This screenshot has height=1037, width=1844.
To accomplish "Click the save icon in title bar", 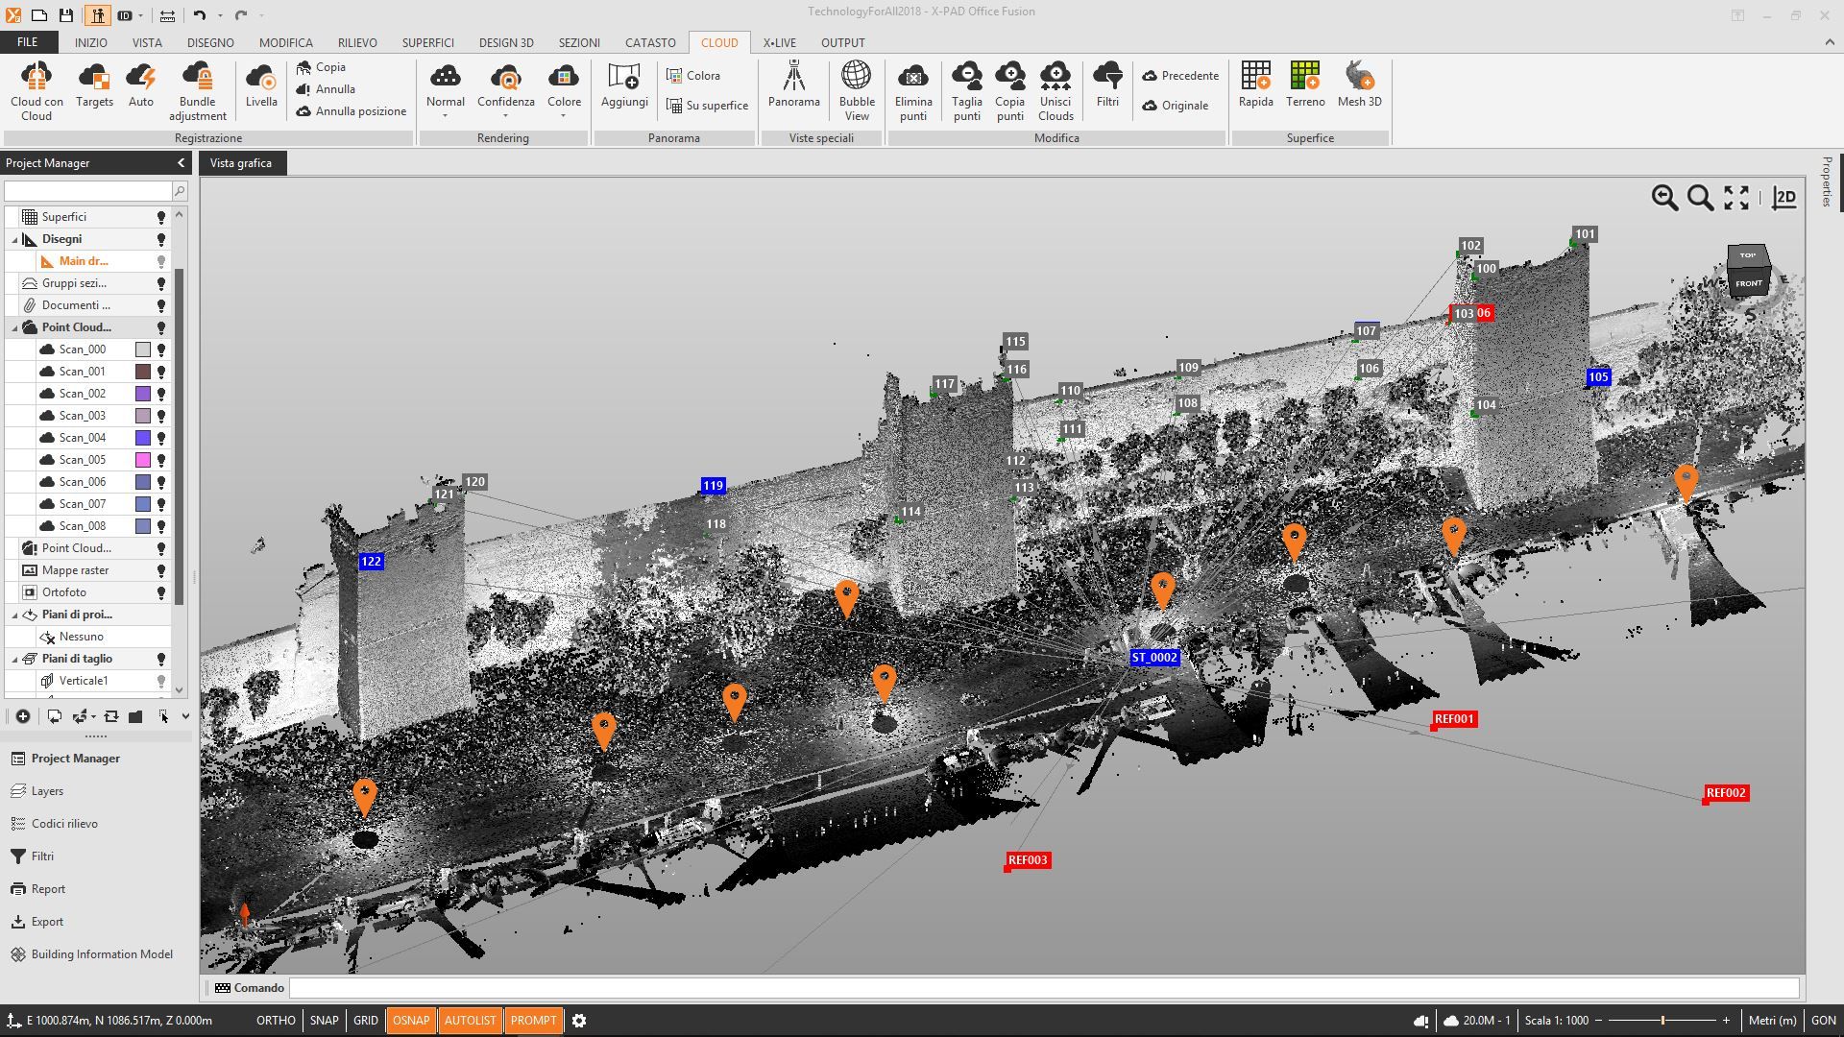I will coord(65,15).
